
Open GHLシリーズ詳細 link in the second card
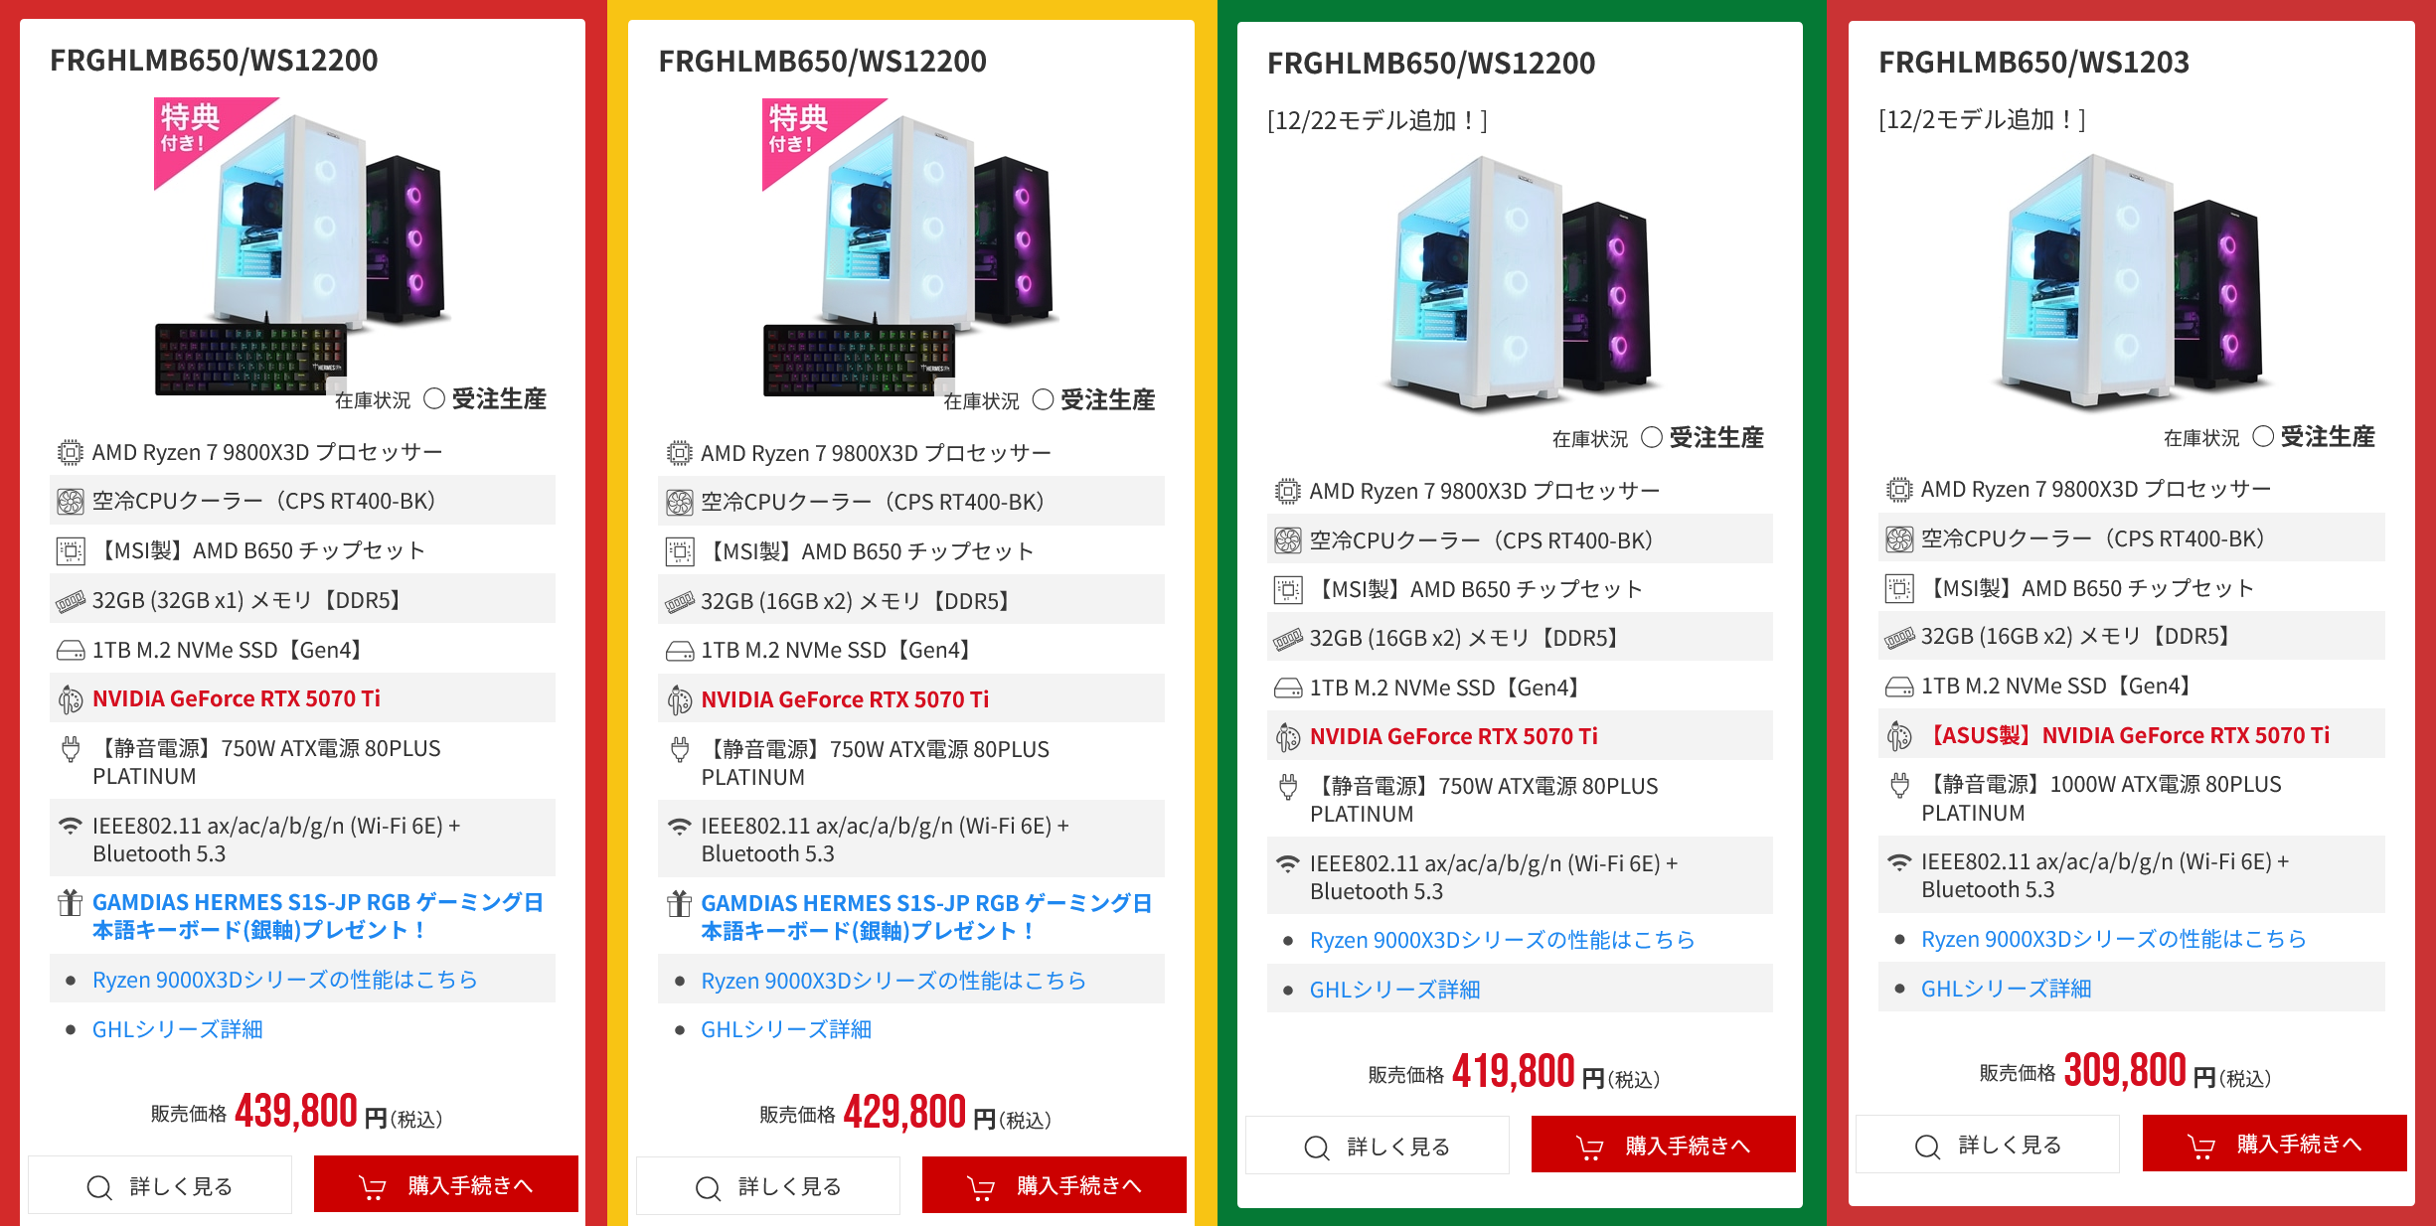pos(786,1029)
